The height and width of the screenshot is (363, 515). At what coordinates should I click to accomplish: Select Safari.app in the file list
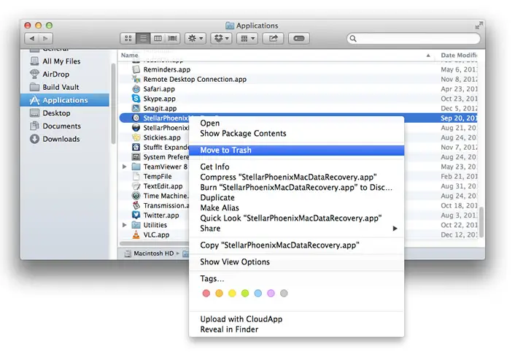pos(159,88)
